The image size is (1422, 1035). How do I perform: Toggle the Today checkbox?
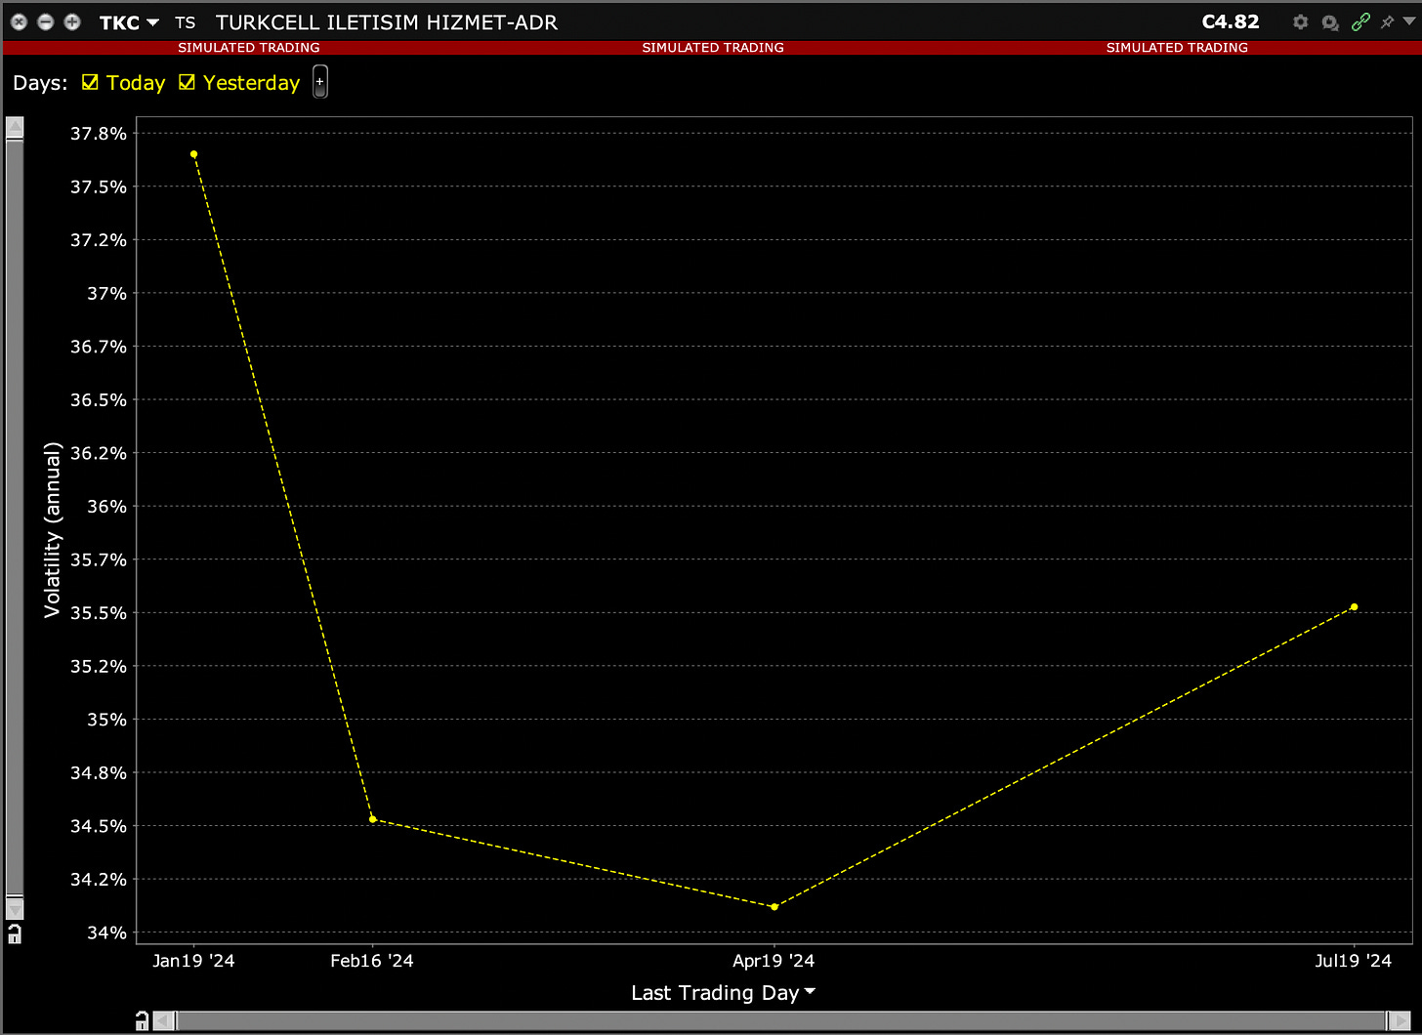(x=90, y=83)
